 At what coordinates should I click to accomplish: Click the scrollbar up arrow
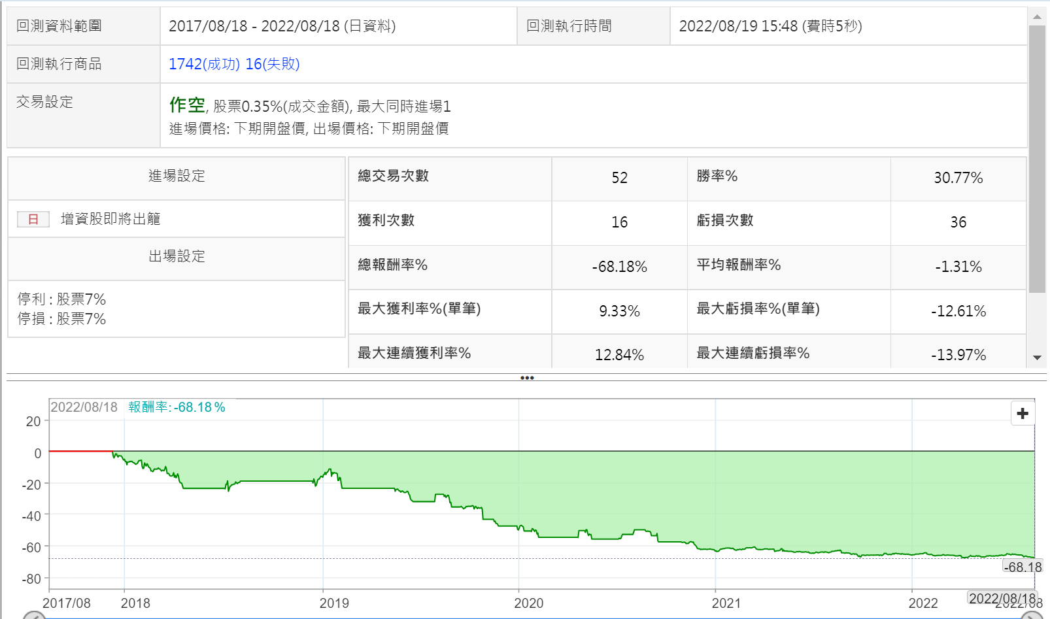(1037, 16)
